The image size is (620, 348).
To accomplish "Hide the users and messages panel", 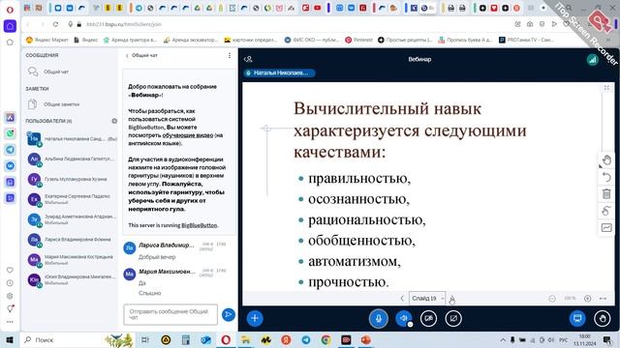I will [248, 59].
